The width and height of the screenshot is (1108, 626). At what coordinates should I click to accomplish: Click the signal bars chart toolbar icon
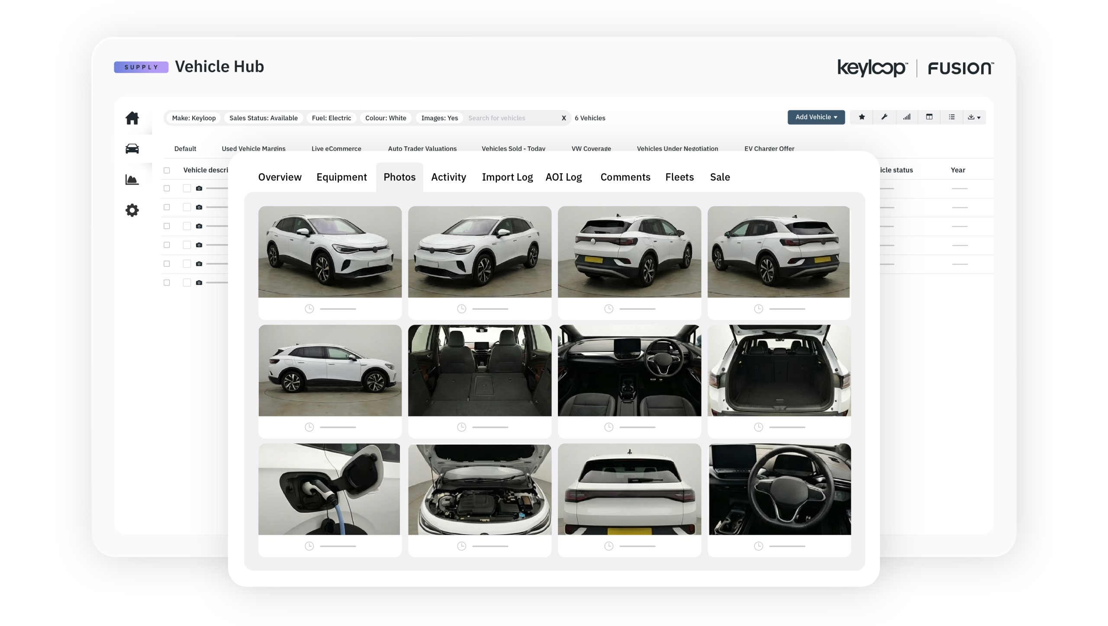(907, 117)
